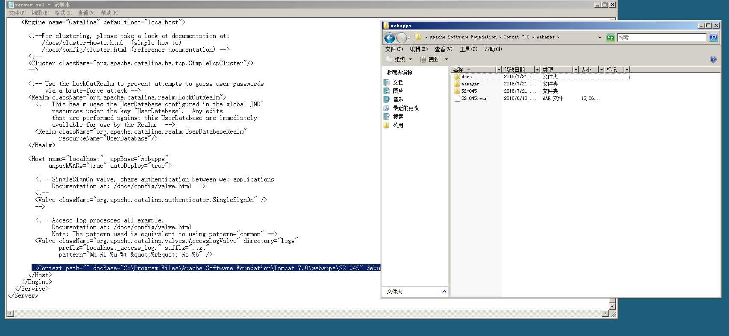Select the docs folder icon

[x=457, y=77]
